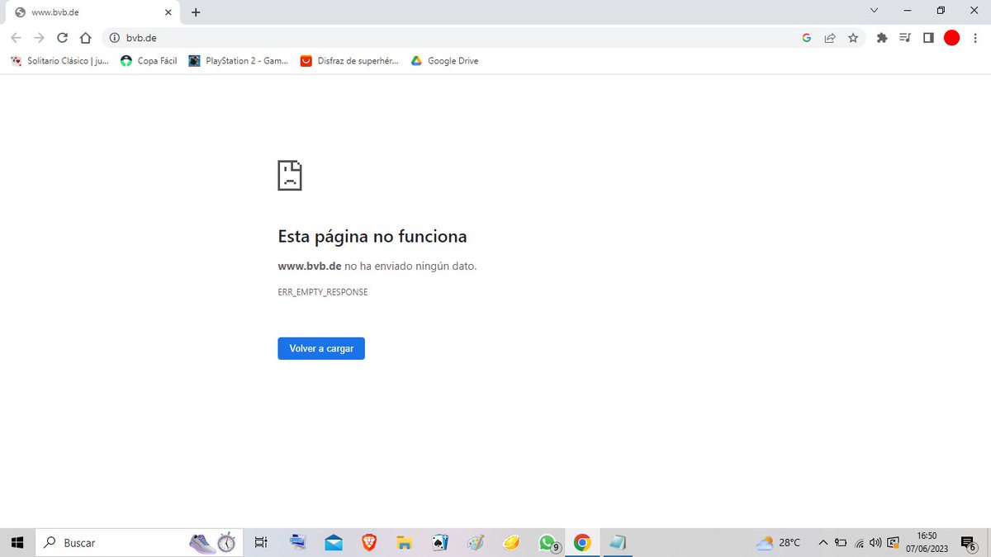
Task: Click the Volver a cargar button
Action: pos(321,348)
